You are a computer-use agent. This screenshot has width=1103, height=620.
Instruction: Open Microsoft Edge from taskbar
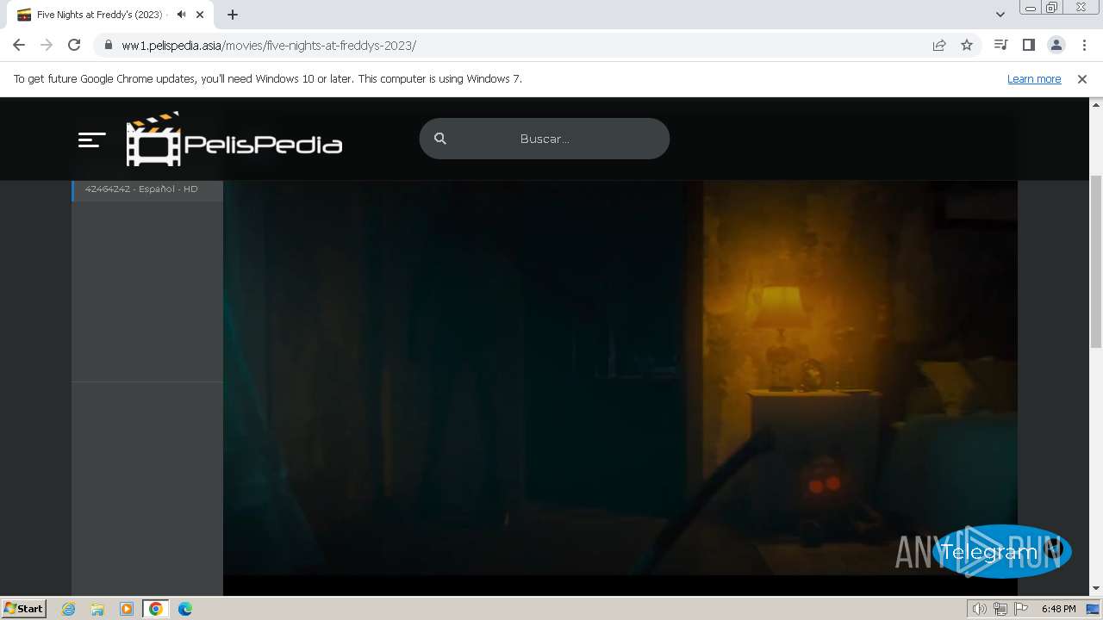(185, 609)
